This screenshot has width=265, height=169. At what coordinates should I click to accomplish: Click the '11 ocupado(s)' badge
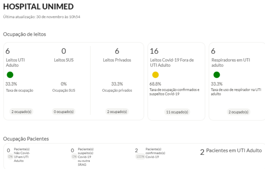click(x=177, y=112)
